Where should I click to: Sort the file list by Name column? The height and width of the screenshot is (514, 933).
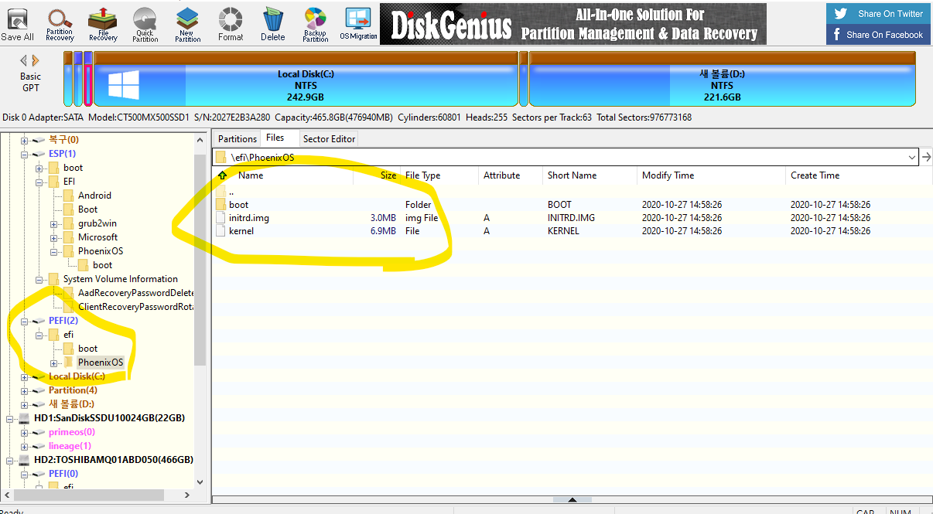pos(251,175)
